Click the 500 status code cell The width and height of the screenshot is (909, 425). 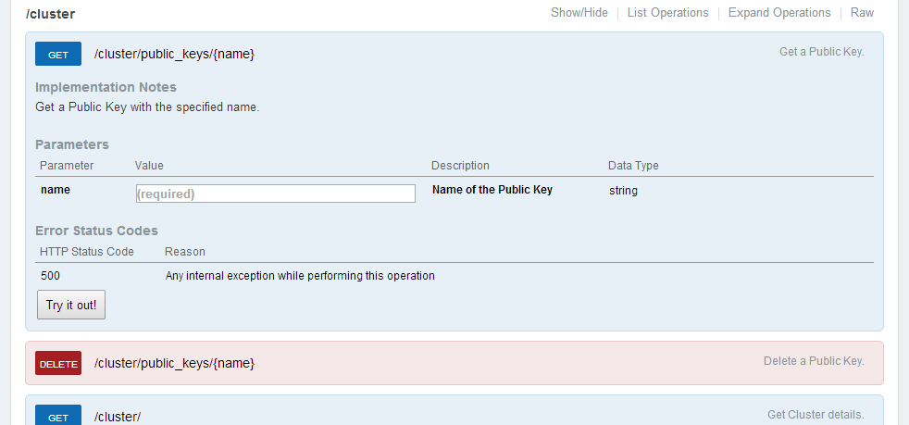tap(51, 276)
